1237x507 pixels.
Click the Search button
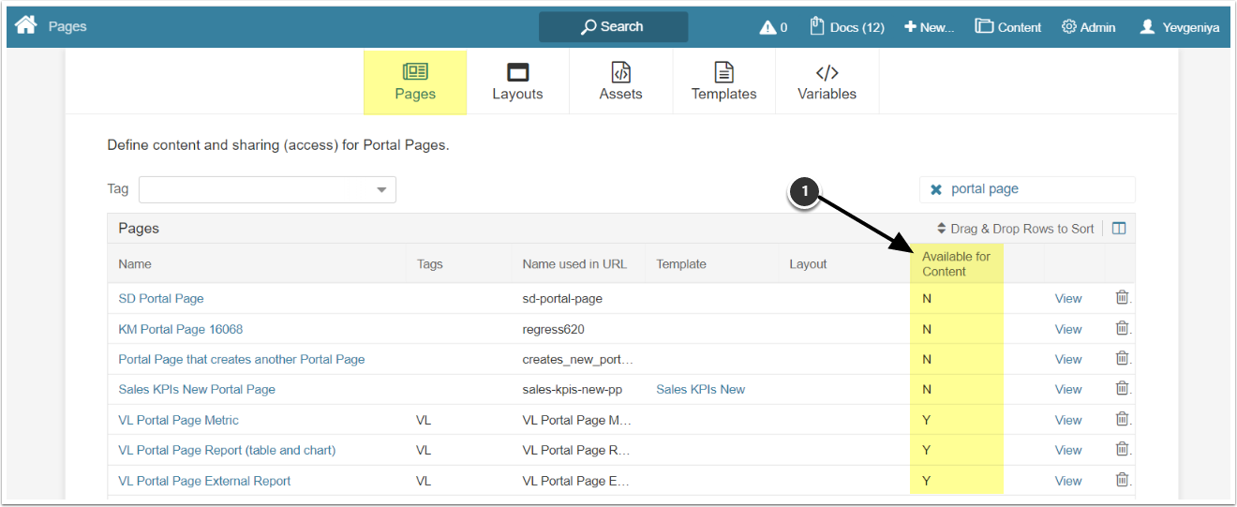(613, 27)
